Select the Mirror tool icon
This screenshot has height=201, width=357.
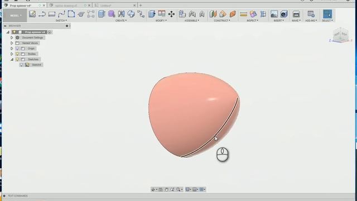pyautogui.click(x=121, y=14)
